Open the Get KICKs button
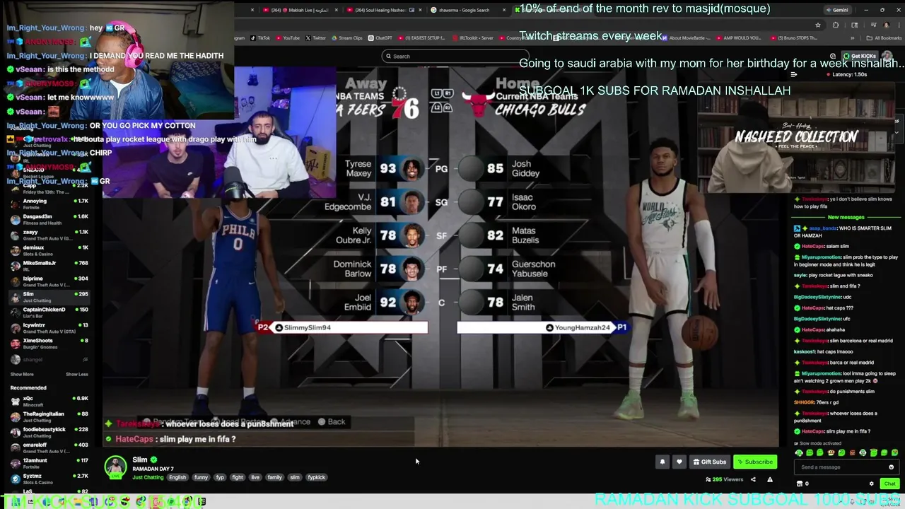905x509 pixels. pyautogui.click(x=859, y=56)
